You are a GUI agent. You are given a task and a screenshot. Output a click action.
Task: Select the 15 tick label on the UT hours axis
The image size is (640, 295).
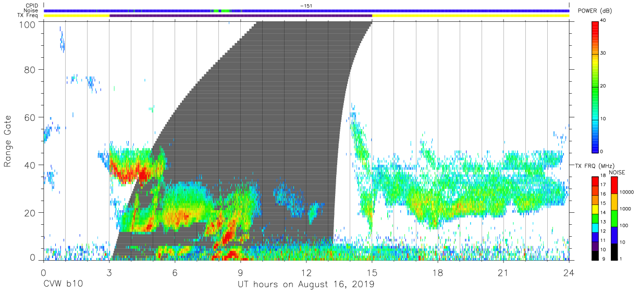[x=372, y=272]
